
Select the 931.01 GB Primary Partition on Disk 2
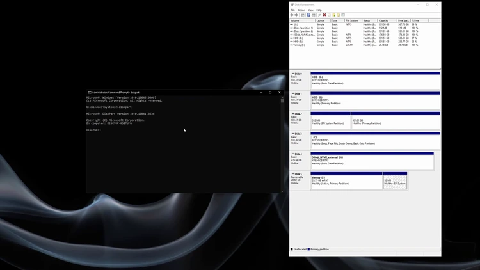coord(396,121)
